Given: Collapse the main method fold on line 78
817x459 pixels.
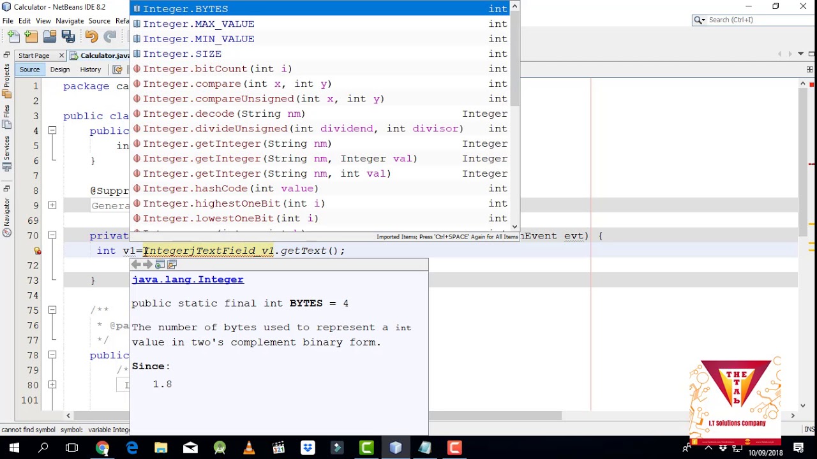Looking at the screenshot, I should [52, 355].
